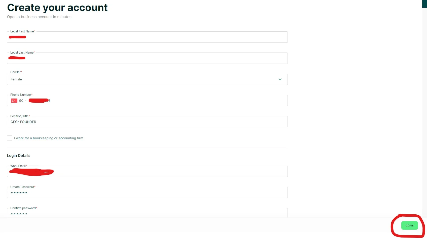
Task: Click the Open a business account subtitle
Action: click(x=39, y=17)
